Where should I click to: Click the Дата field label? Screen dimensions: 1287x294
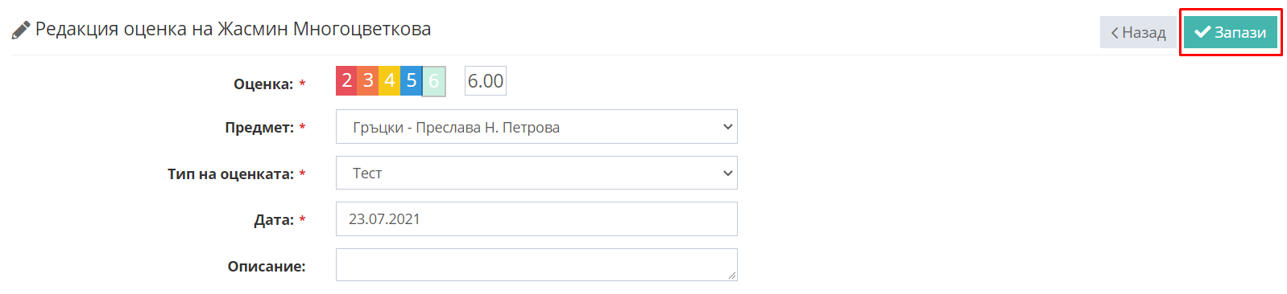pyautogui.click(x=274, y=220)
